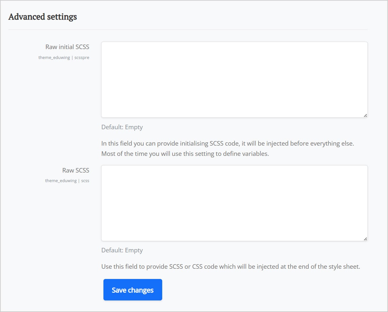
Task: Click inside the Raw initial SCSS text area
Action: click(234, 79)
